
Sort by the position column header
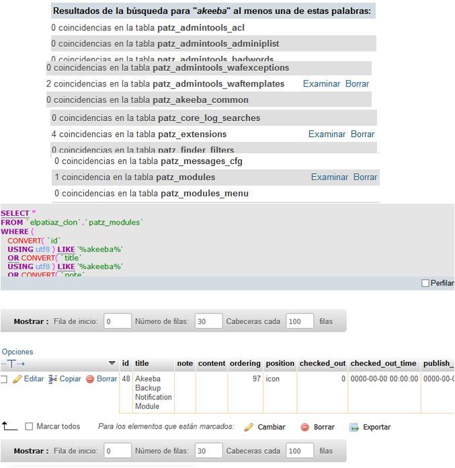280,363
